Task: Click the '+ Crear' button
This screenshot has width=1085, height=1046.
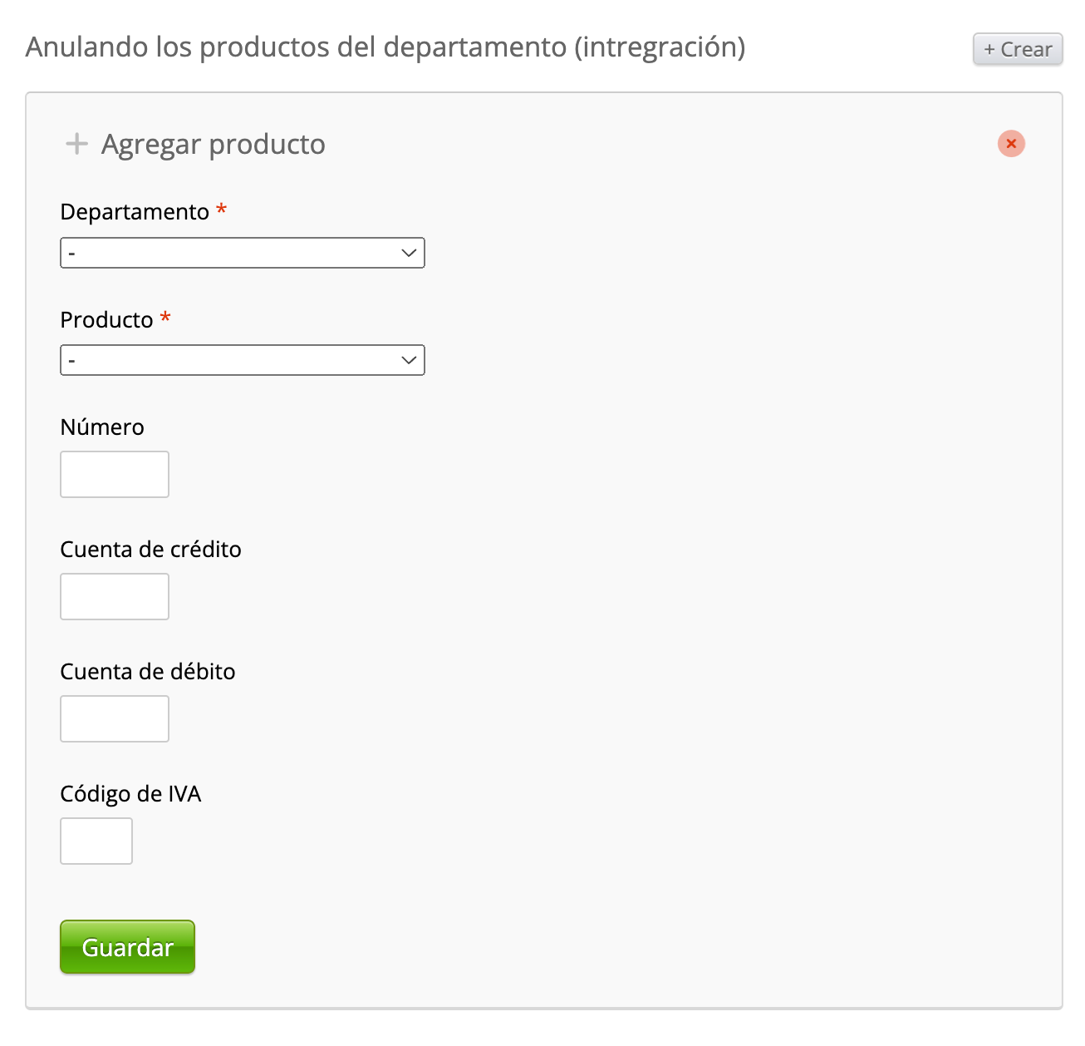Action: pyautogui.click(x=1017, y=49)
